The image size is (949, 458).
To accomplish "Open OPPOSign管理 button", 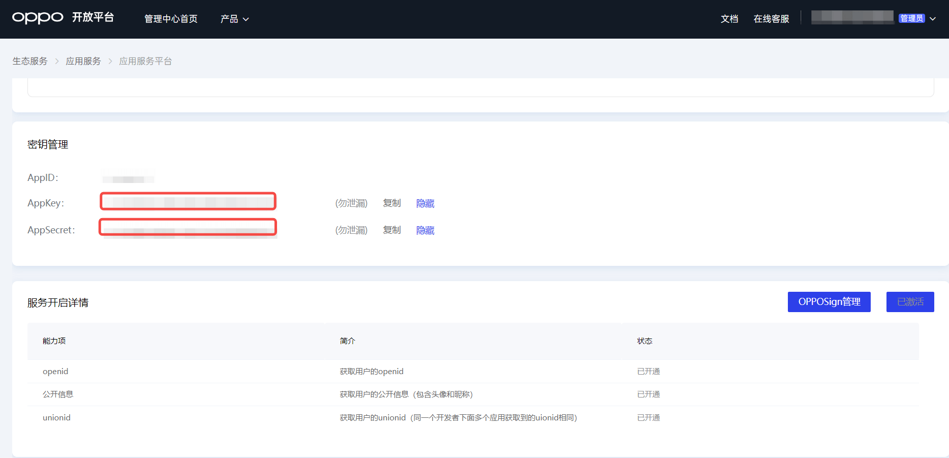I will coord(829,302).
